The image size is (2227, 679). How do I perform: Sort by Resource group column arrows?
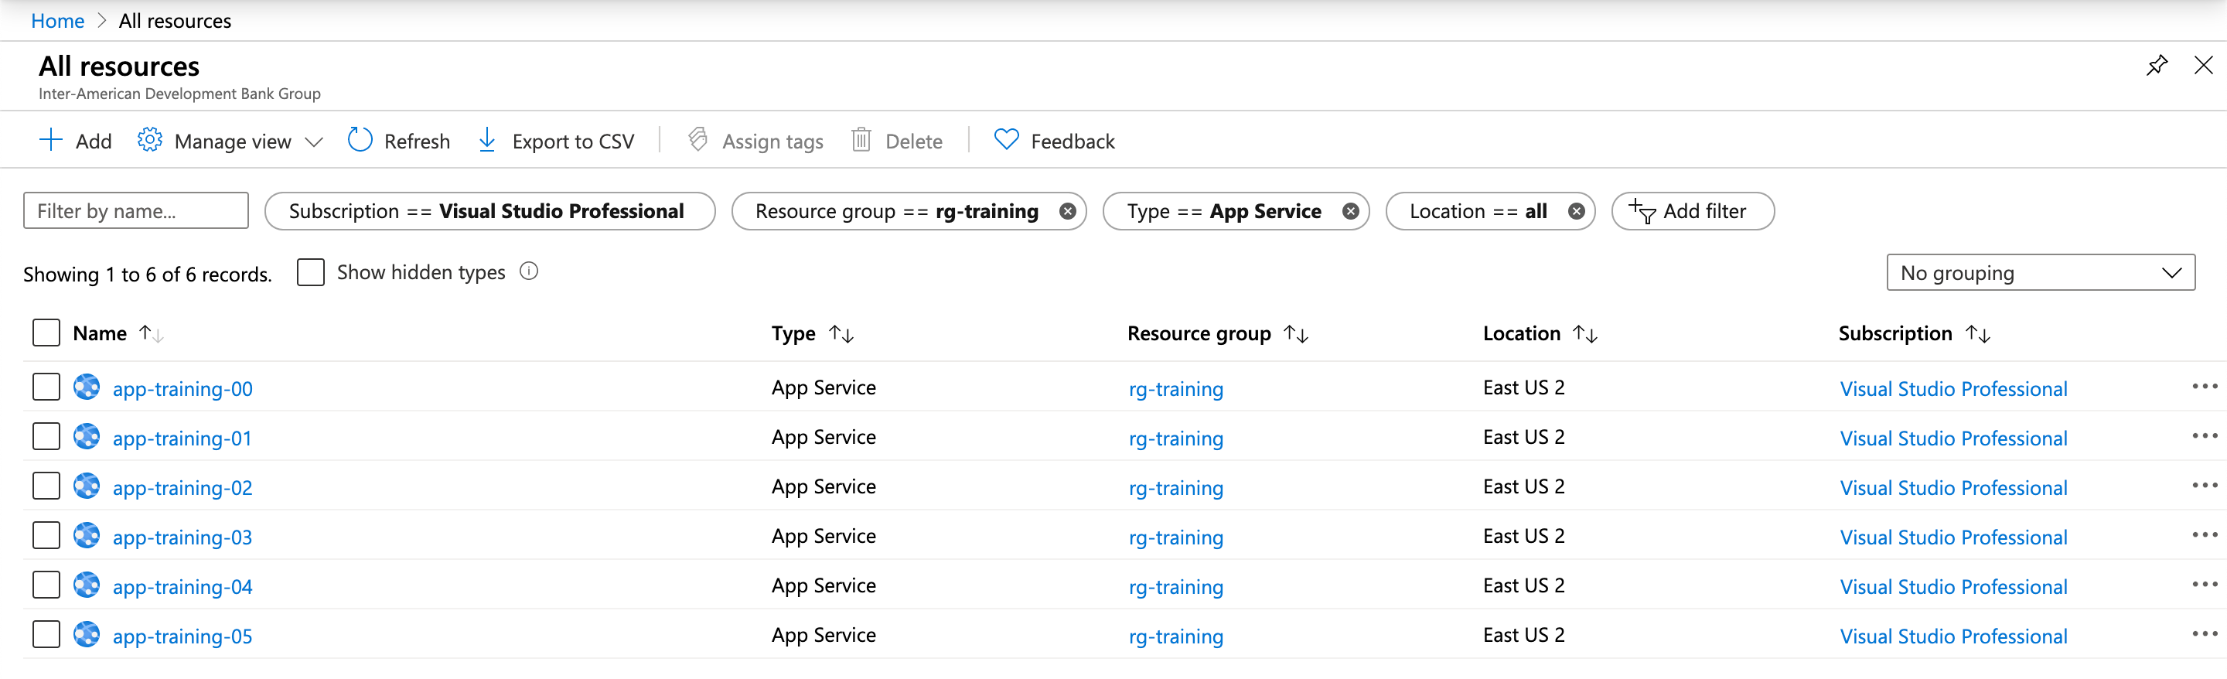pyautogui.click(x=1296, y=334)
